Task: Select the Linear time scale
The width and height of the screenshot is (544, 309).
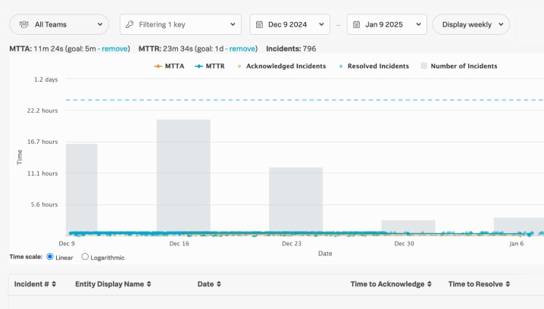Action: coord(50,257)
